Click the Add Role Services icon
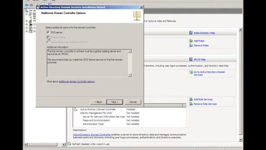This screenshot has width=266, height=150. pos(191,99)
